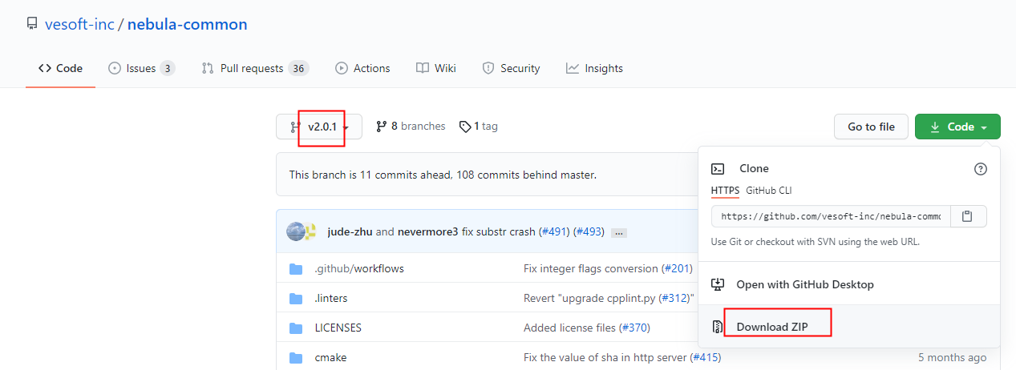Click the issues counter badge 3
This screenshot has width=1016, height=370.
tap(168, 68)
